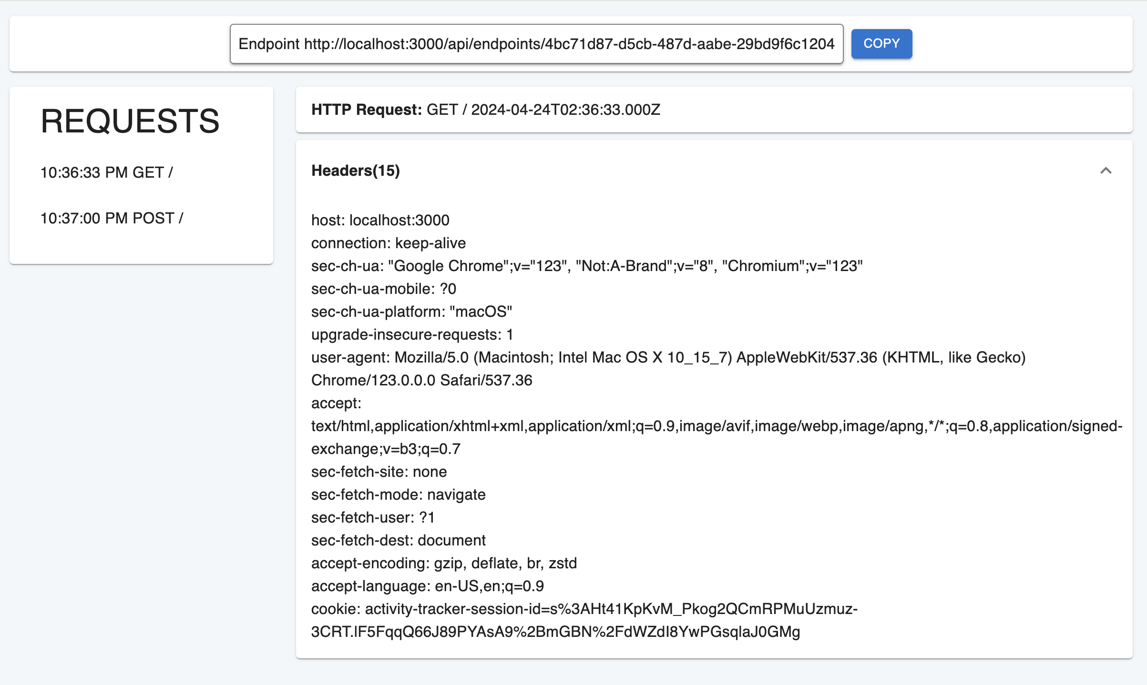Click the sec-fetch-dest: document header line
Viewport: 1147px width, 685px height.
pyautogui.click(x=398, y=540)
